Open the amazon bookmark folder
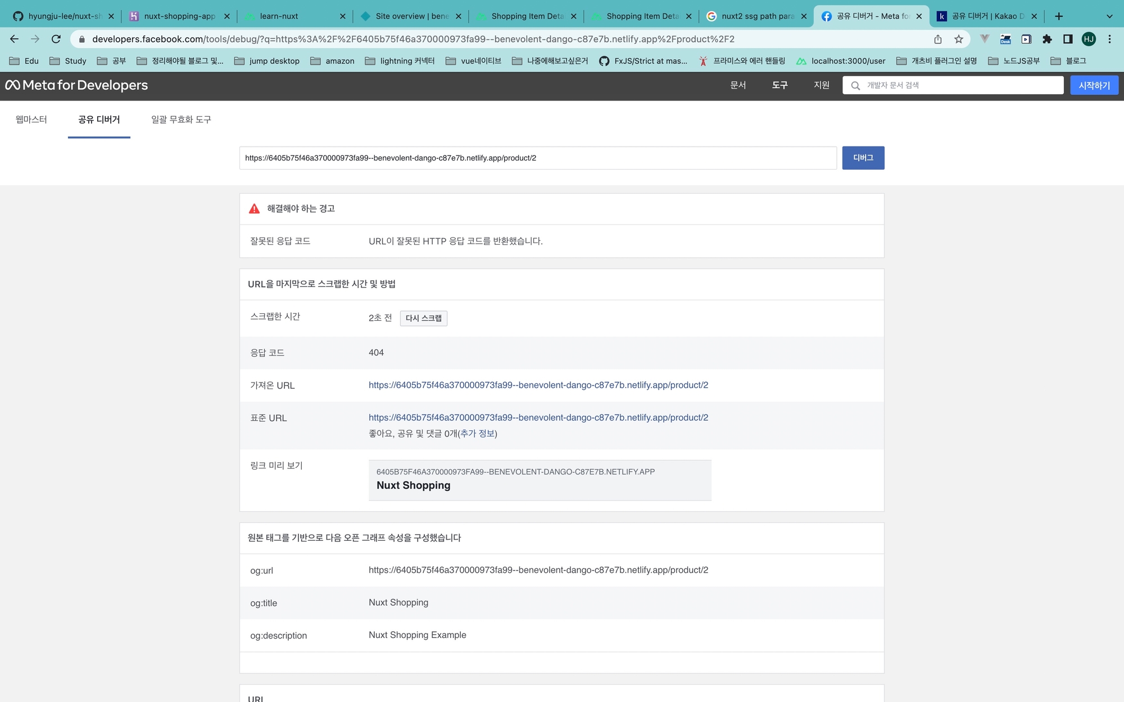Image resolution: width=1124 pixels, height=702 pixels. (332, 61)
